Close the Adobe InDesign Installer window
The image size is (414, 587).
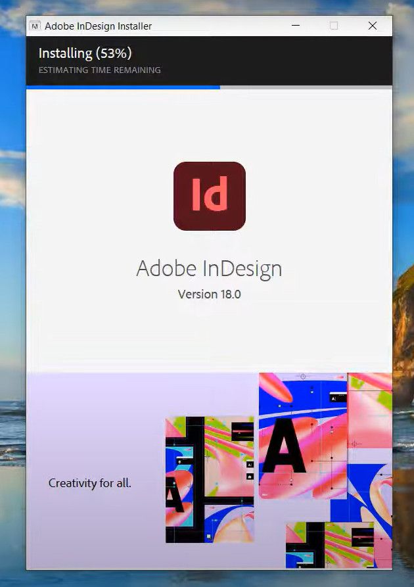(x=373, y=26)
